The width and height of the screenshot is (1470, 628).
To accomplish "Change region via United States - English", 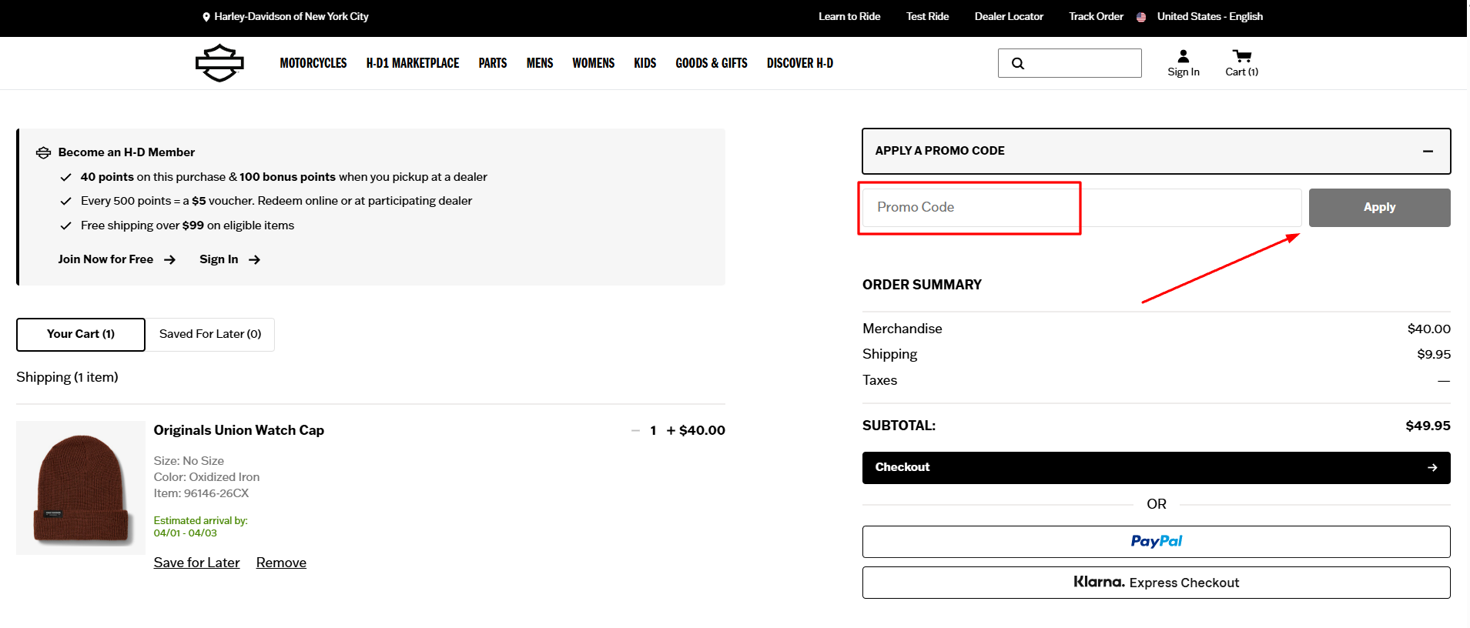I will point(1210,16).
